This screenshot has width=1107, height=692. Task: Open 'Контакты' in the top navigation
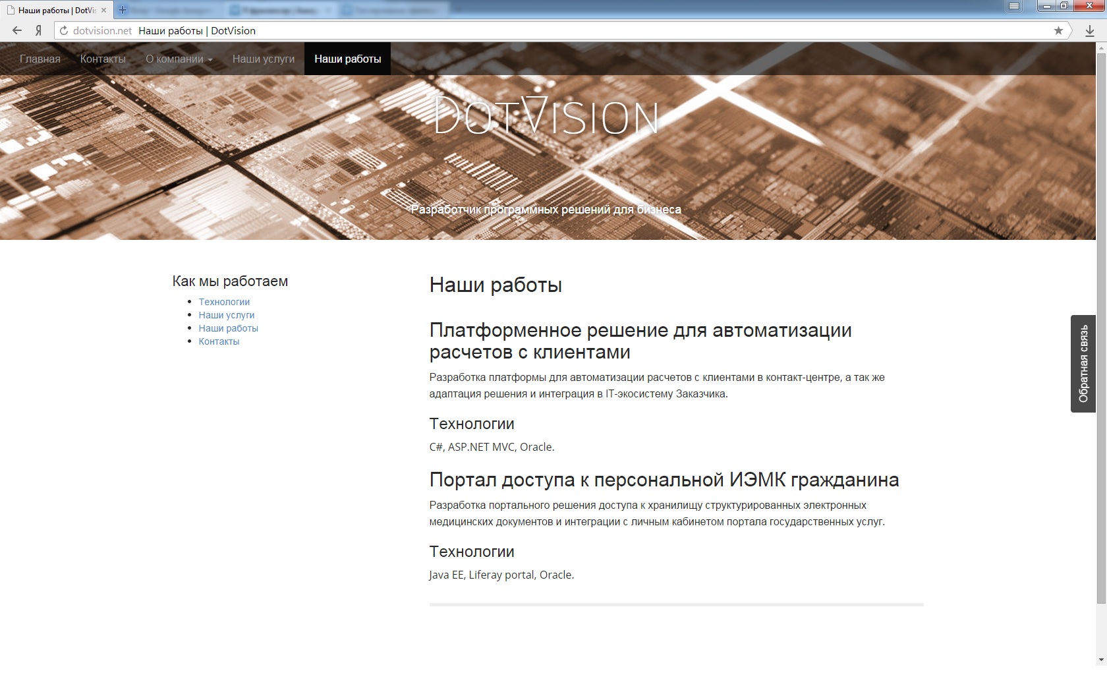click(103, 59)
